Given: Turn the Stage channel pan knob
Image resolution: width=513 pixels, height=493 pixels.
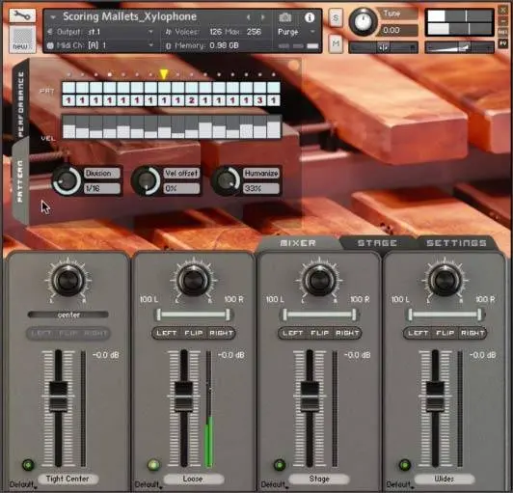Looking at the screenshot, I should (319, 281).
